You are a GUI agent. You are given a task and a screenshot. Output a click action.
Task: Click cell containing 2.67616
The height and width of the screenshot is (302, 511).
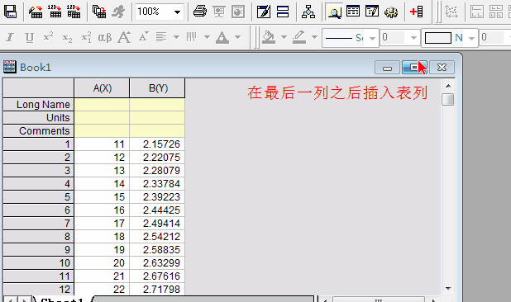point(157,276)
